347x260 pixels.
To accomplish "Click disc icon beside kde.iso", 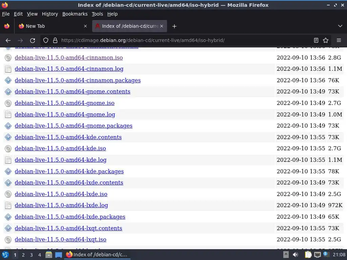I will click(8, 149).
